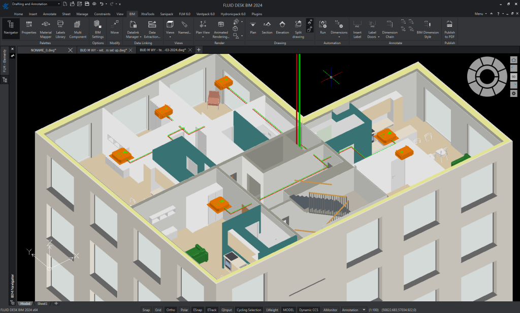Open the NONAME_0.dwg document tab
This screenshot has width=520, height=313.
43,50
